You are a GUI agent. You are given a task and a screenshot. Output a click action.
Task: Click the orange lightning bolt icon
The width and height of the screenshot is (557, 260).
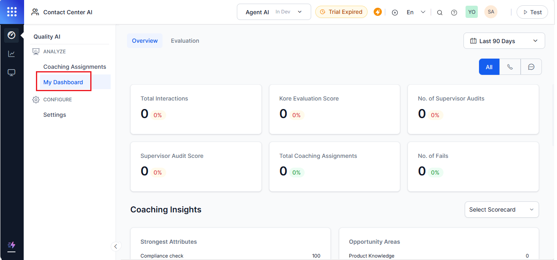coord(378,12)
